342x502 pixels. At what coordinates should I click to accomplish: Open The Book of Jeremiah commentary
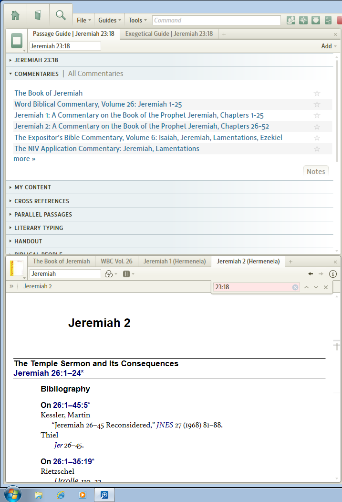[x=49, y=93]
